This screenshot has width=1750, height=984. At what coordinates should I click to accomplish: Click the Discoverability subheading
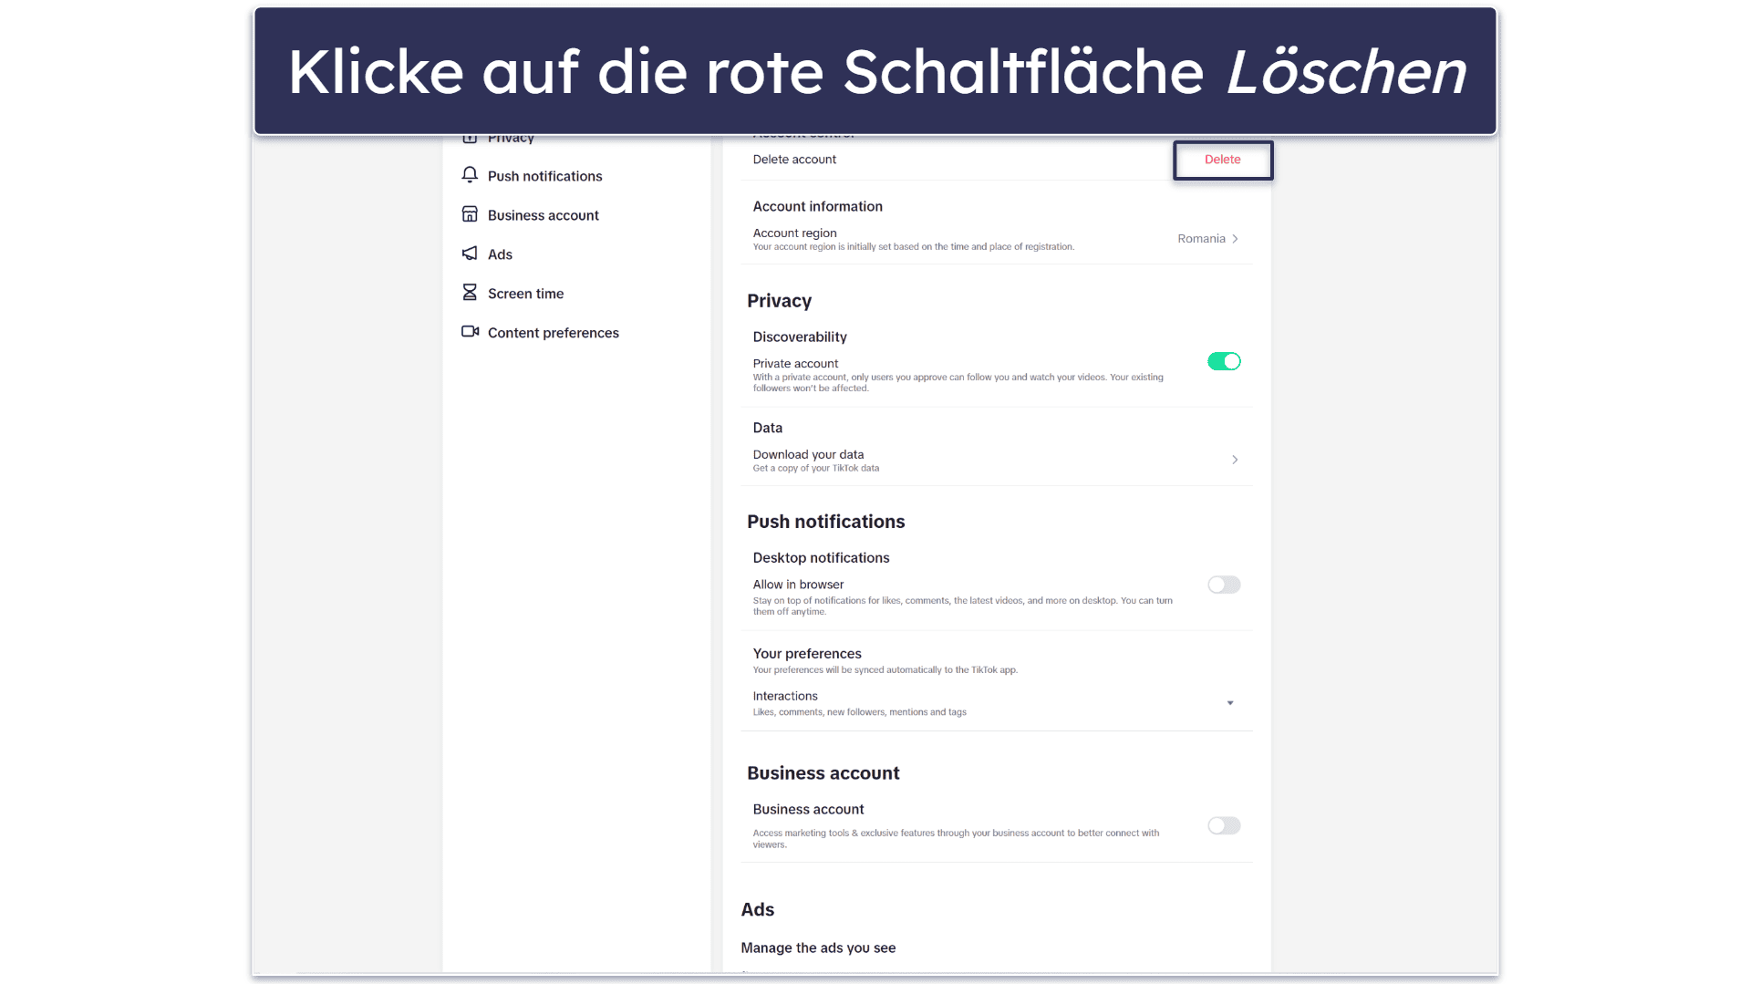coord(800,337)
